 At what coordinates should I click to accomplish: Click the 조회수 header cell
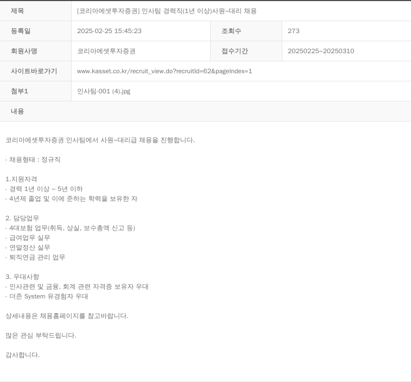246,31
